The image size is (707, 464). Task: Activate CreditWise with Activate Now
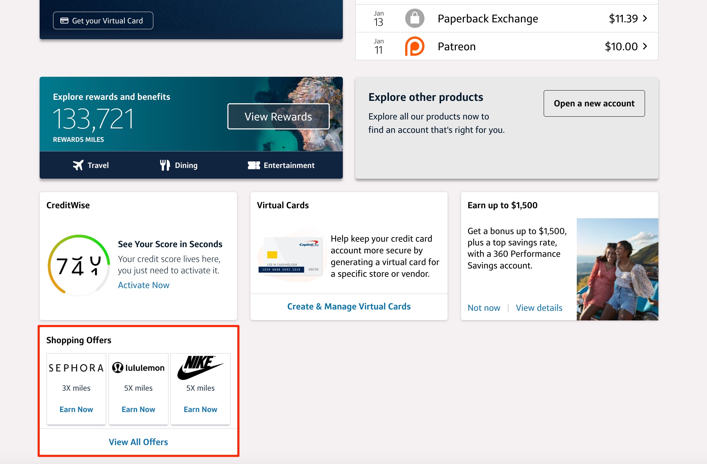[x=143, y=285]
